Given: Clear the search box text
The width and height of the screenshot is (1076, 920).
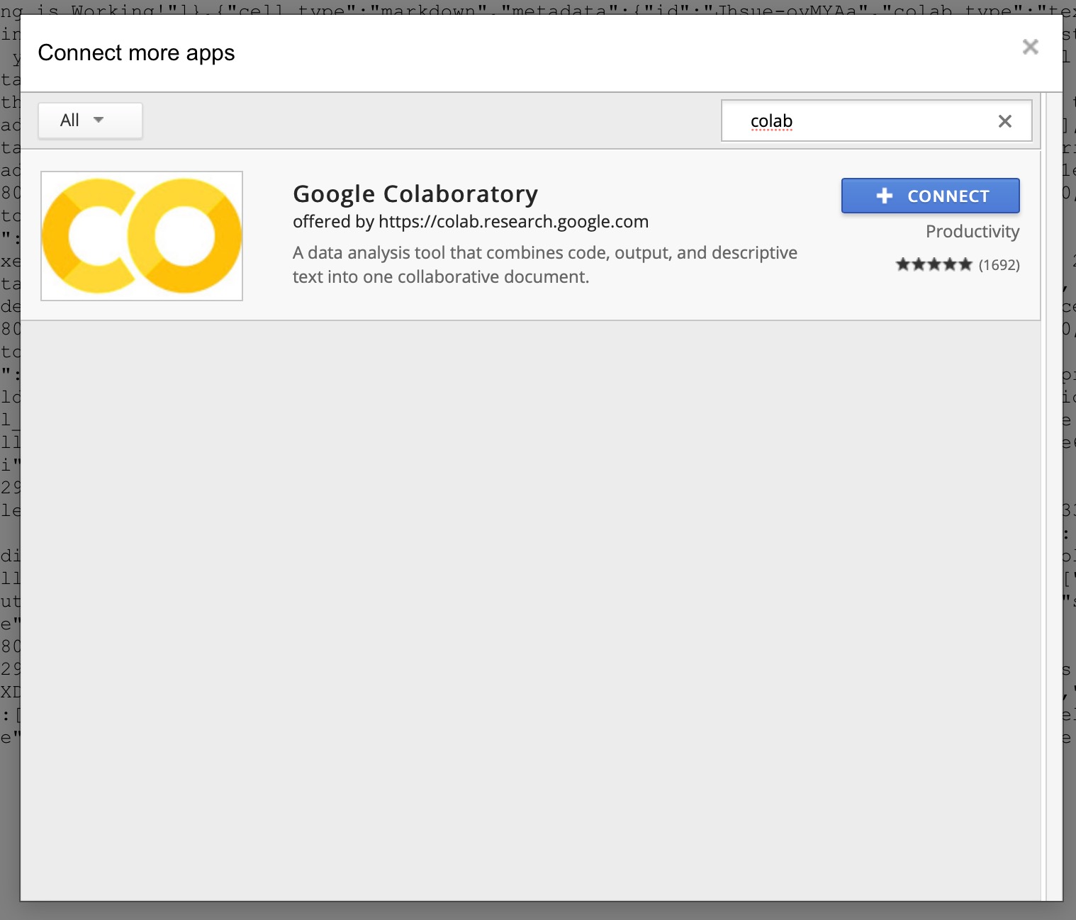Looking at the screenshot, I should click(1004, 121).
